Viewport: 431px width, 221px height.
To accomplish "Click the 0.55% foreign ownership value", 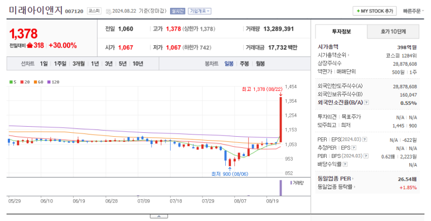I will point(409,103).
